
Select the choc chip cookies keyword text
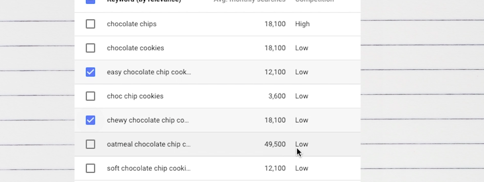[135, 96]
